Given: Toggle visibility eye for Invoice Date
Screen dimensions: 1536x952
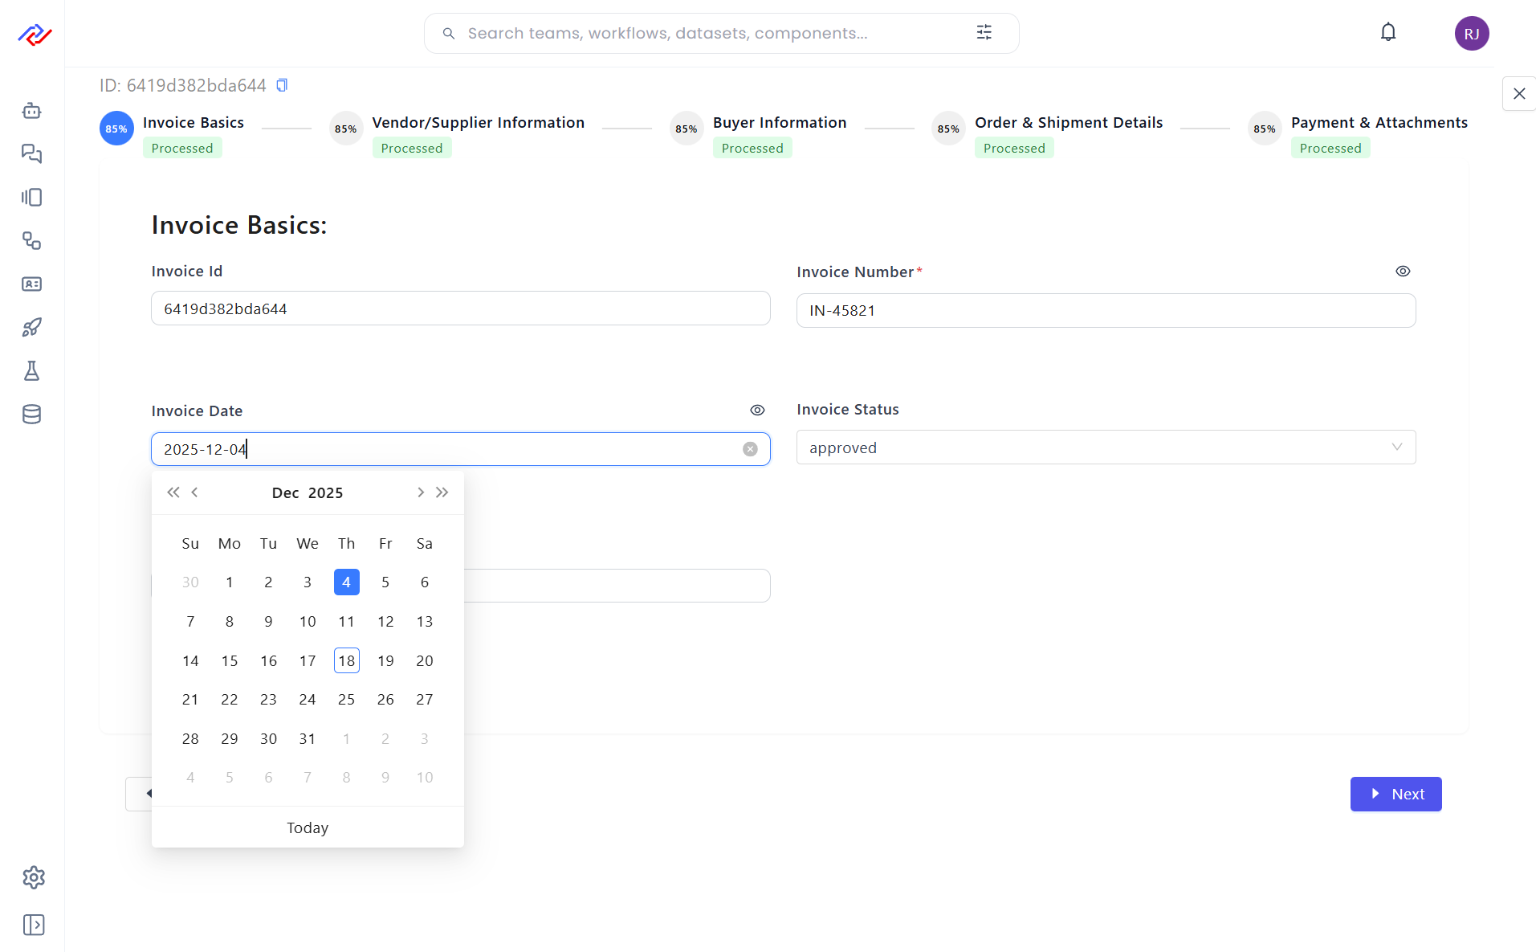Looking at the screenshot, I should point(756,411).
